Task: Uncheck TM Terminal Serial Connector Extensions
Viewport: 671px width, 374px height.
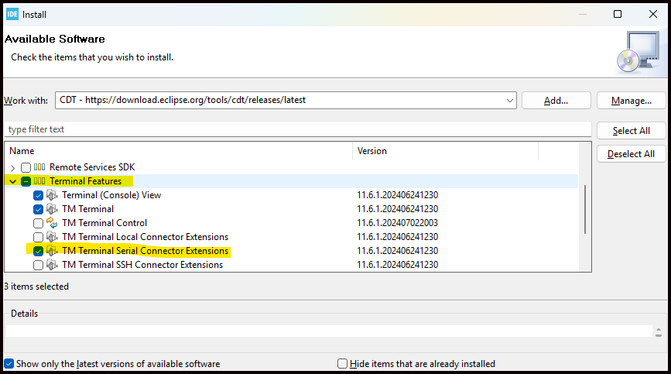Action: [38, 251]
